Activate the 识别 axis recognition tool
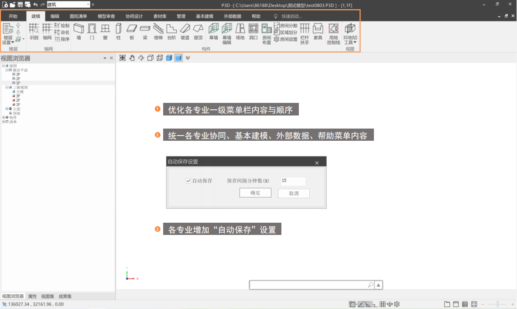Viewport: 517px width, 309px height. pyautogui.click(x=34, y=32)
